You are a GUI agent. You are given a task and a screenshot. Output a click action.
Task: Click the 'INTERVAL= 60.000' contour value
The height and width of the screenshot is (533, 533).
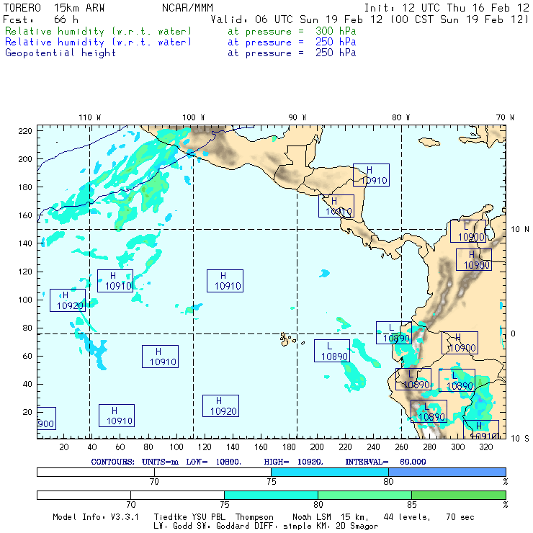pos(385,462)
